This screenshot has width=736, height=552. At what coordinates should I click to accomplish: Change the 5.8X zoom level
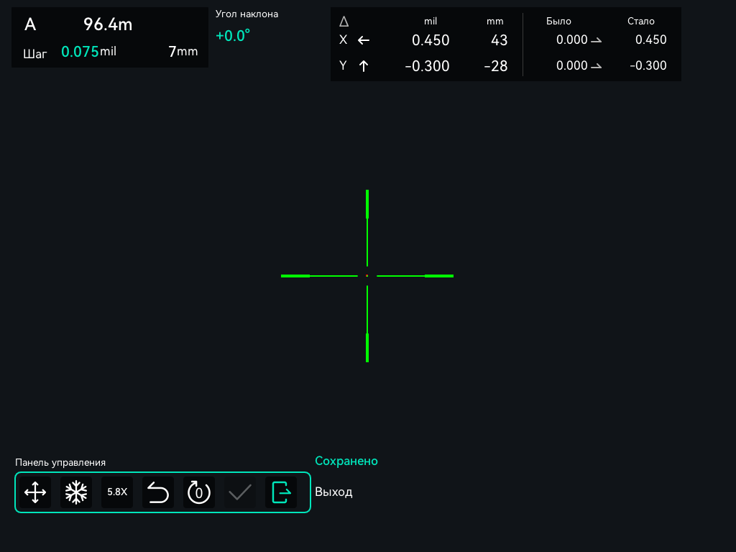tap(117, 492)
